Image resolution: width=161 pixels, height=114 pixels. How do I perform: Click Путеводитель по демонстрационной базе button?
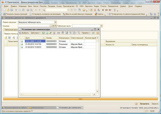coord(127,14)
